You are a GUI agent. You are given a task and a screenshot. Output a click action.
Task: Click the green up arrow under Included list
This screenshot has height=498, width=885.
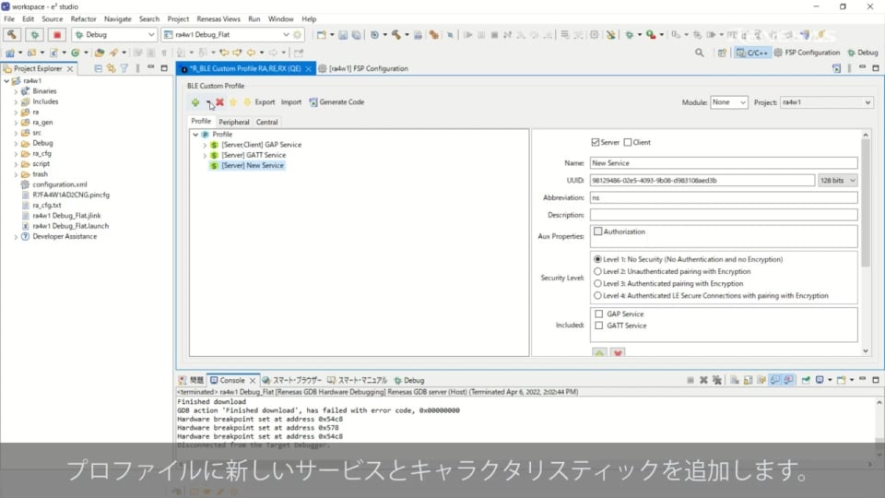point(599,353)
